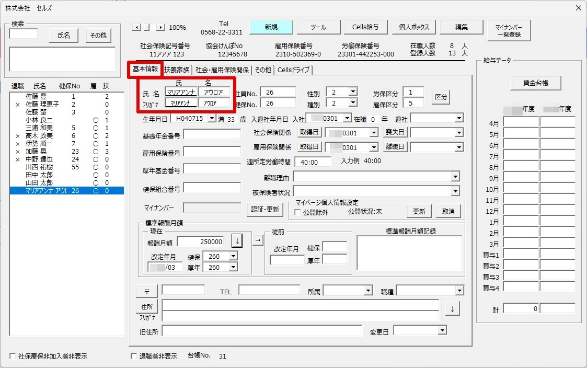Click the down arrow beside 報酬月額

coord(237,241)
